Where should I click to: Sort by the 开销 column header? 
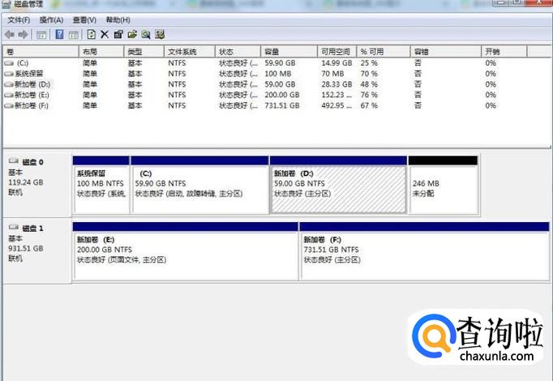[504, 52]
